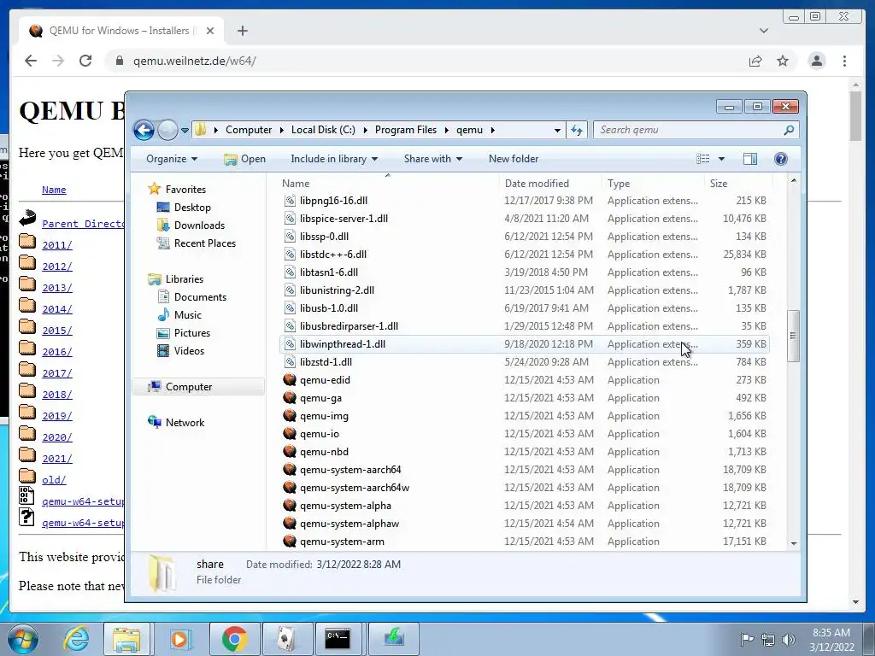Screen dimensions: 875x656
Task: Select Network in the navigation pane
Action: (x=185, y=422)
